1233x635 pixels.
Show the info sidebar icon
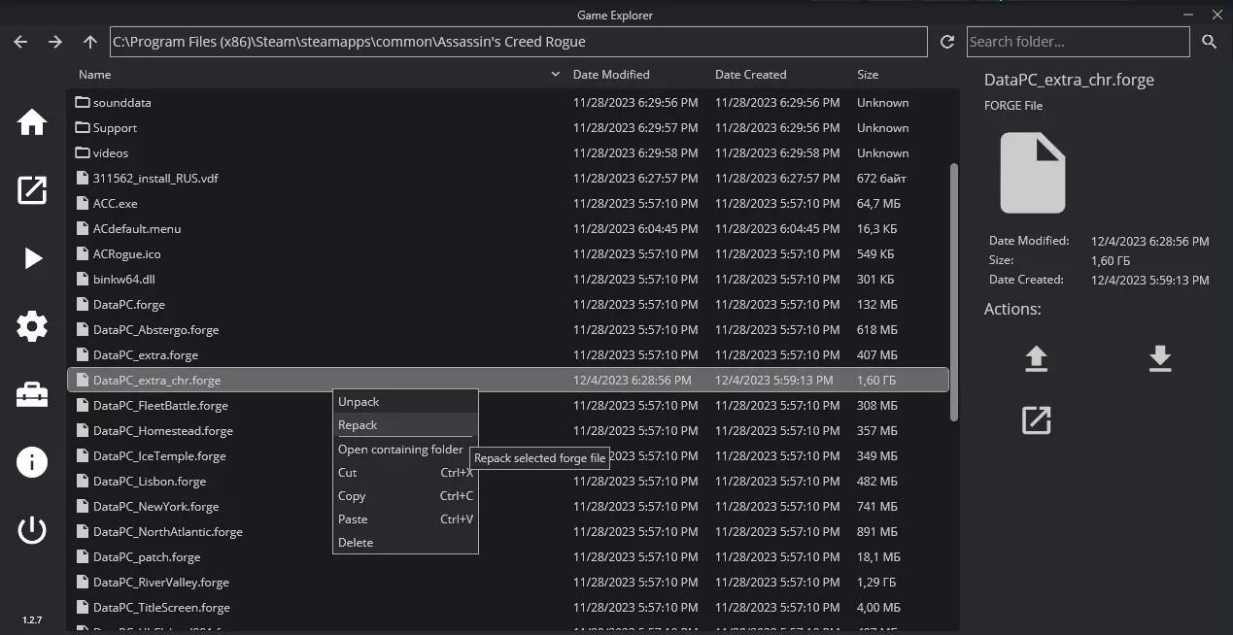point(32,462)
